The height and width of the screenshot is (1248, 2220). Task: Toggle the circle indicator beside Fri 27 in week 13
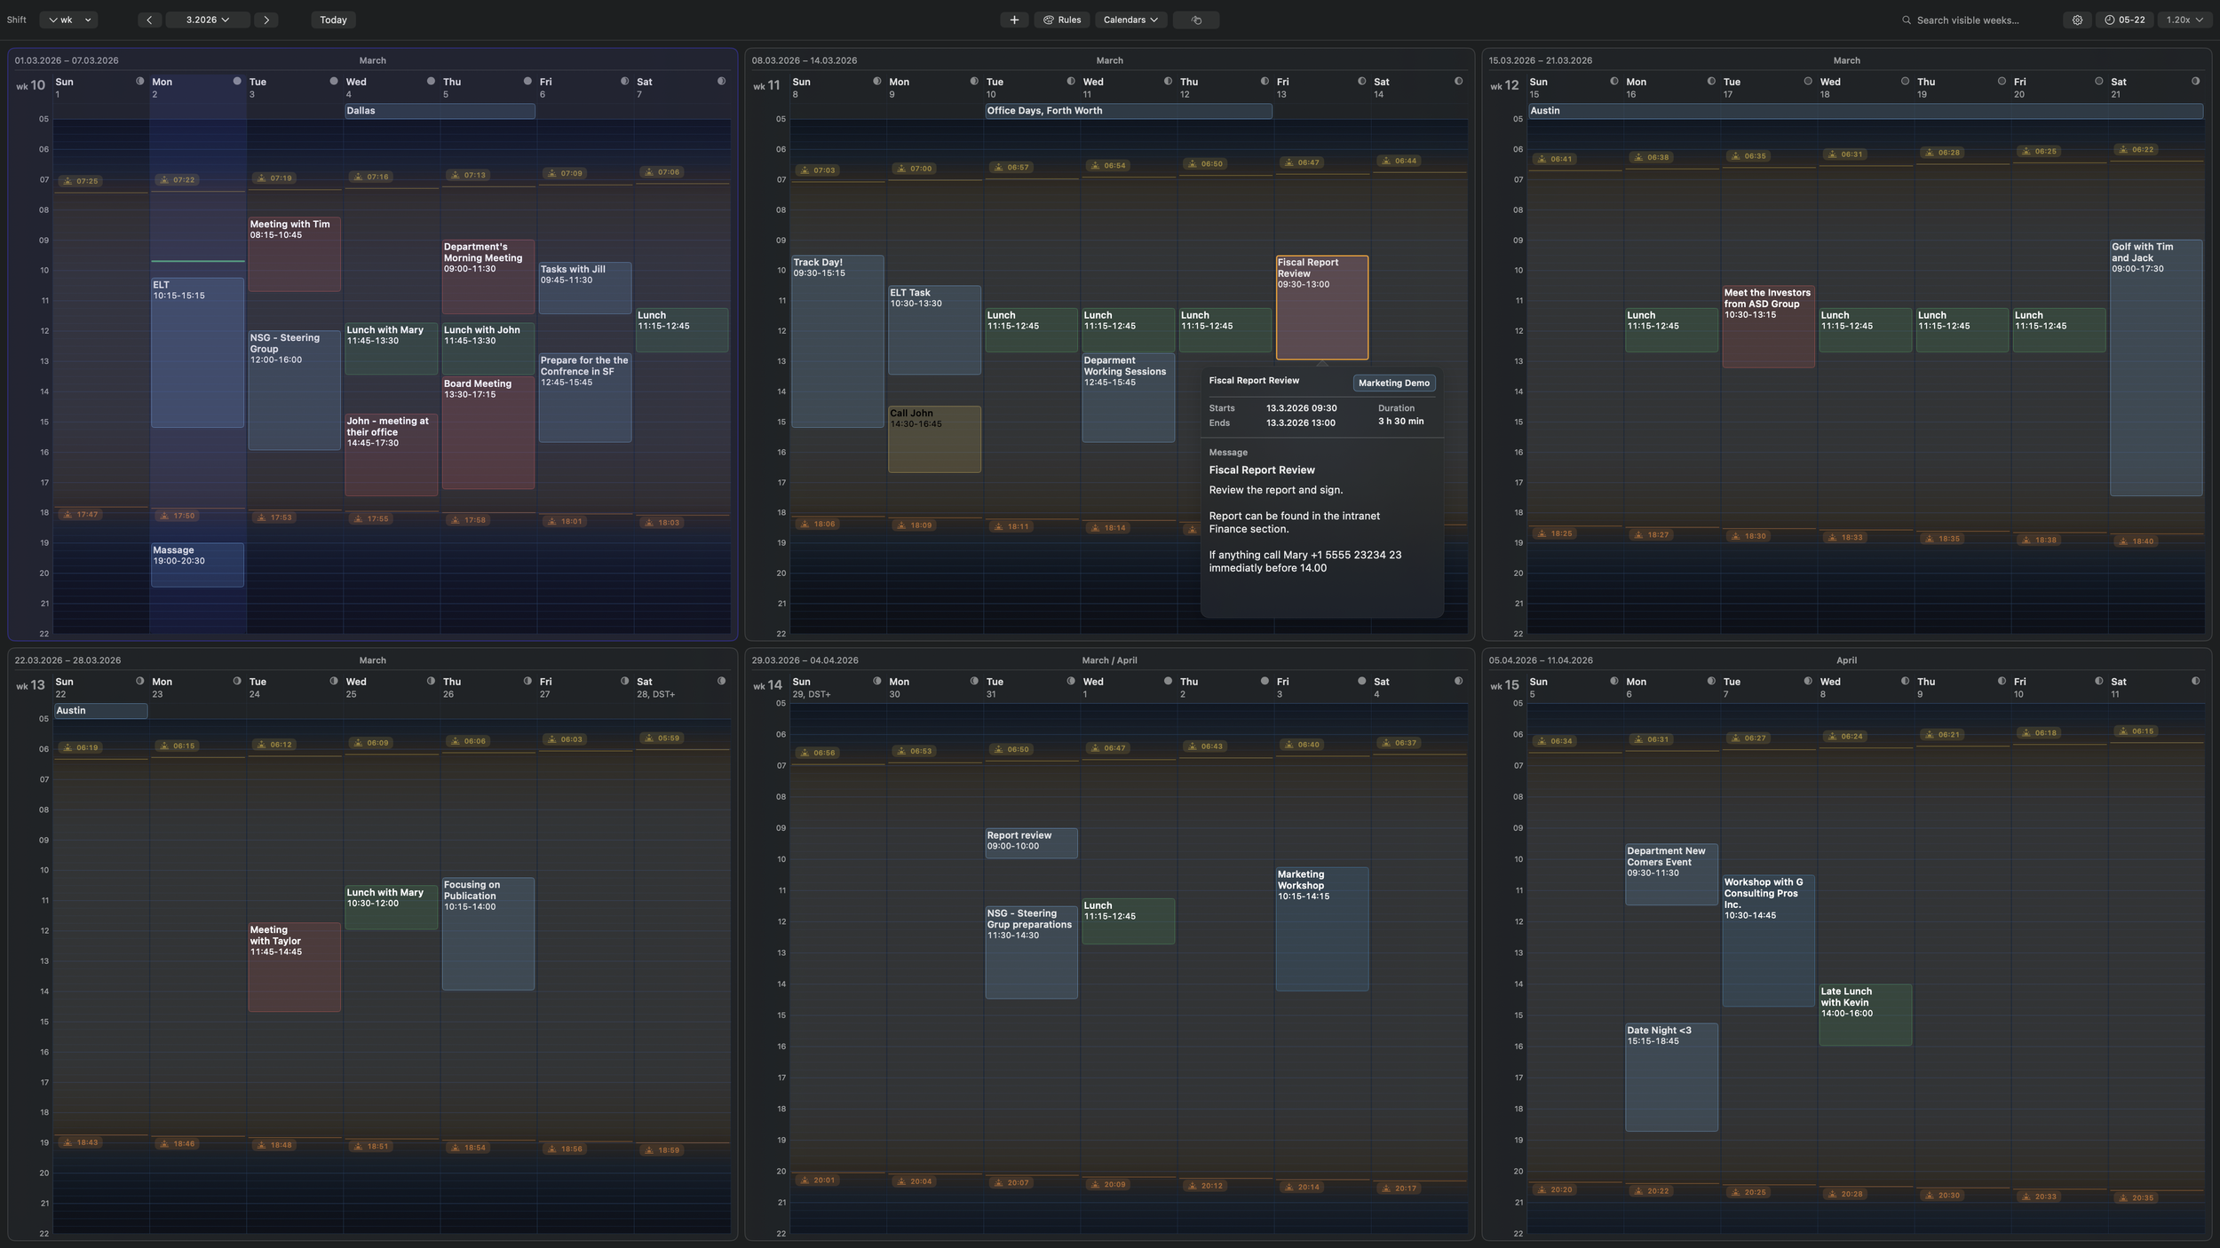pos(624,680)
